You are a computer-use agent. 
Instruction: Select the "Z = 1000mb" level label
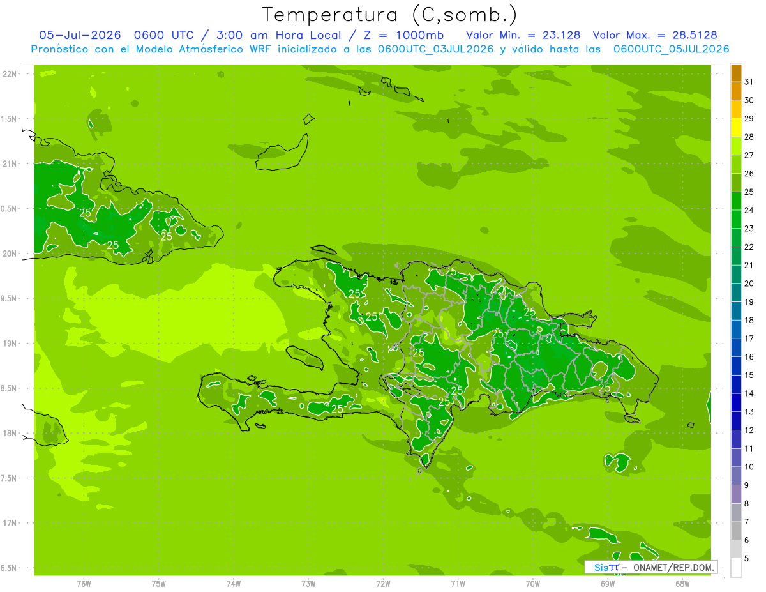pos(403,35)
